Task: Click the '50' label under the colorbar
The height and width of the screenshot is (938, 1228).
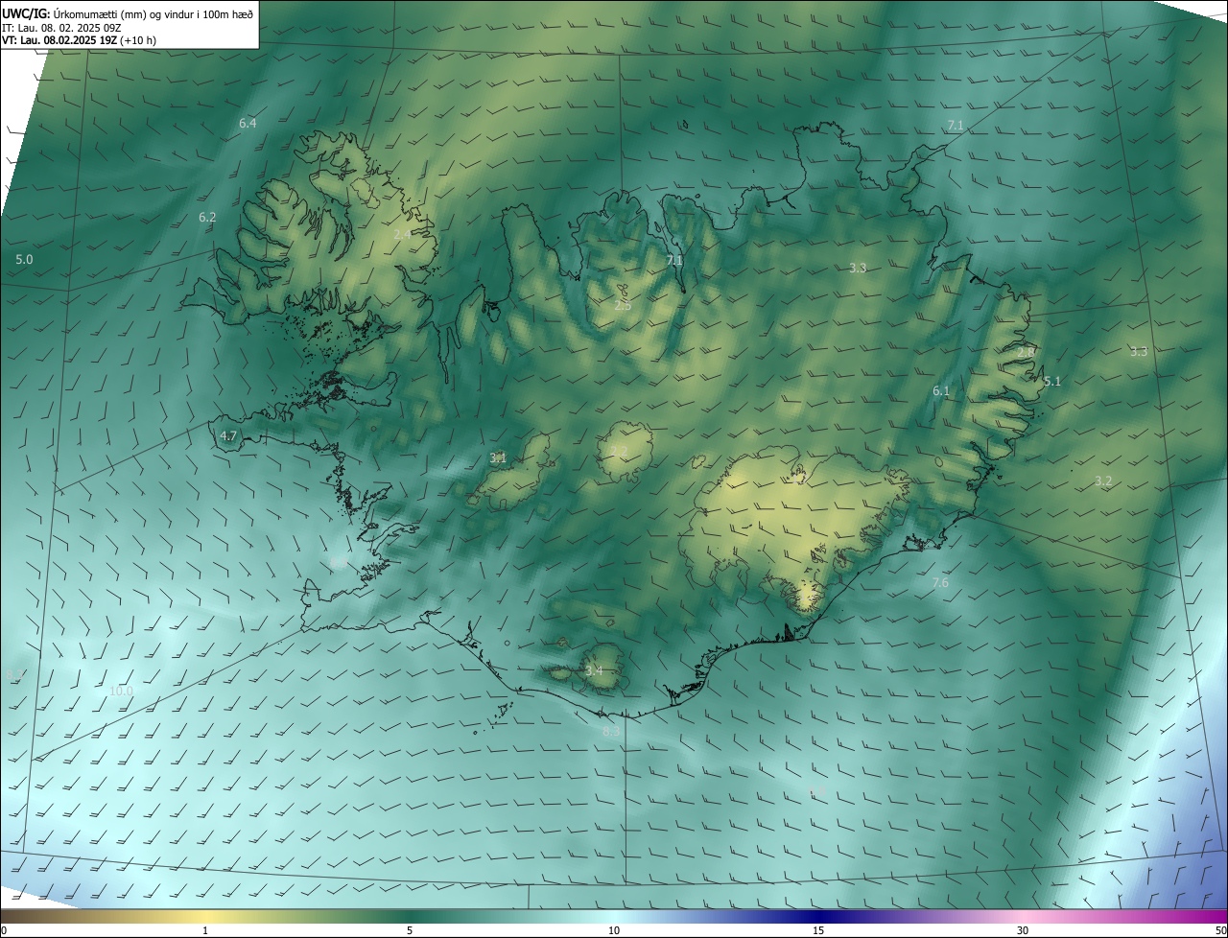Action: (x=1220, y=931)
